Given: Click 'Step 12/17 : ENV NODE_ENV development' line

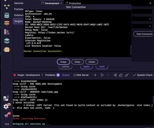Looking at the screenshot, I should (37, 84).
